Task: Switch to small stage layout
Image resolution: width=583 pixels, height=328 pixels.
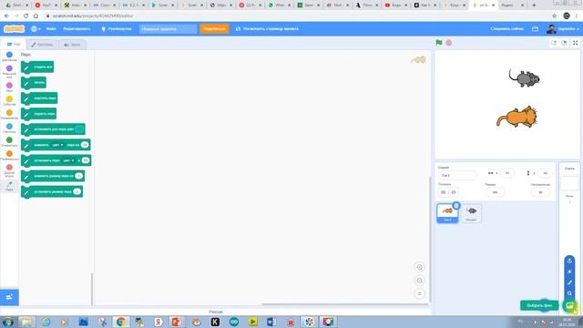Action: [554, 43]
